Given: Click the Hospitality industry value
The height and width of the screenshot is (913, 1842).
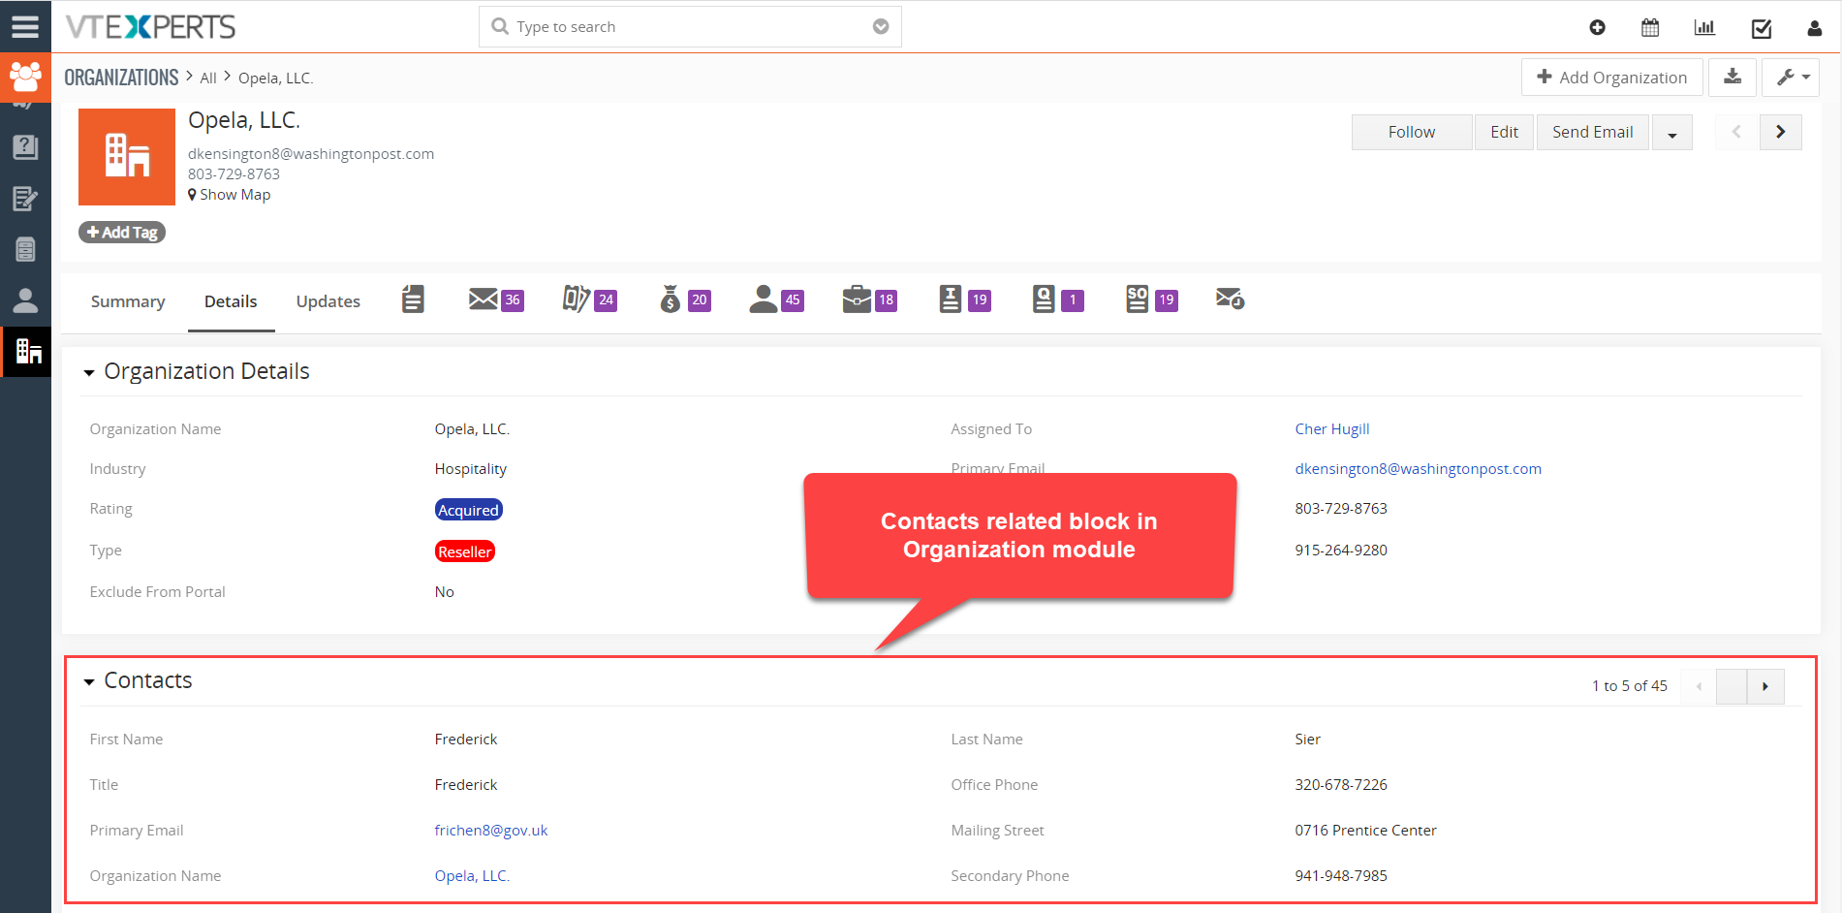Looking at the screenshot, I should click(471, 469).
